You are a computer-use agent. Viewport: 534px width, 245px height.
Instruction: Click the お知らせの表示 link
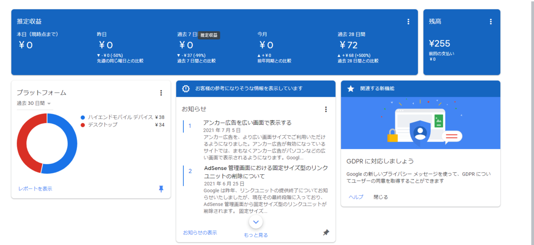tap(200, 233)
